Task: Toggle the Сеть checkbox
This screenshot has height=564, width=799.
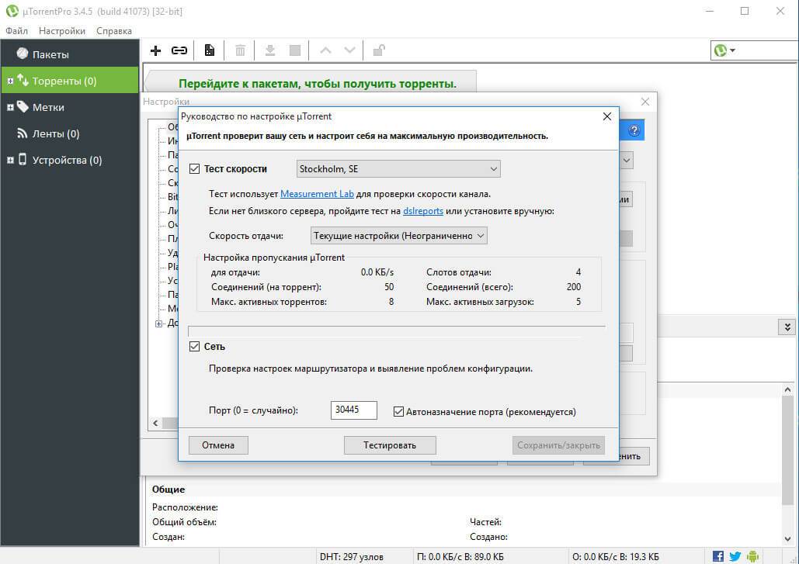Action: 194,347
